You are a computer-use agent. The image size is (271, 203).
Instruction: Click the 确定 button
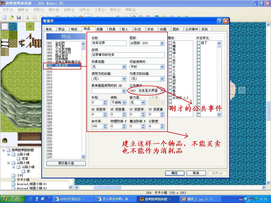(175, 173)
